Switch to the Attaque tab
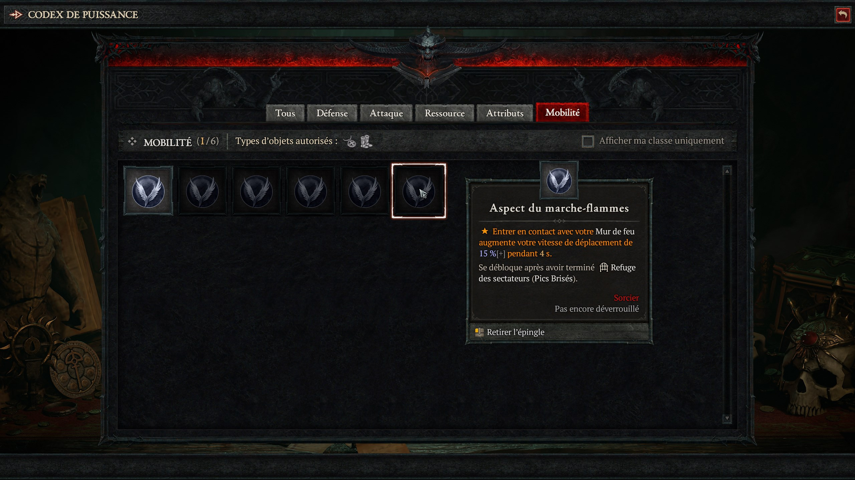 coord(385,113)
